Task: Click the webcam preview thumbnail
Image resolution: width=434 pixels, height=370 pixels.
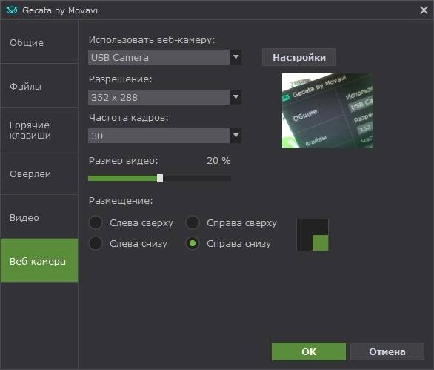Action: 327,110
